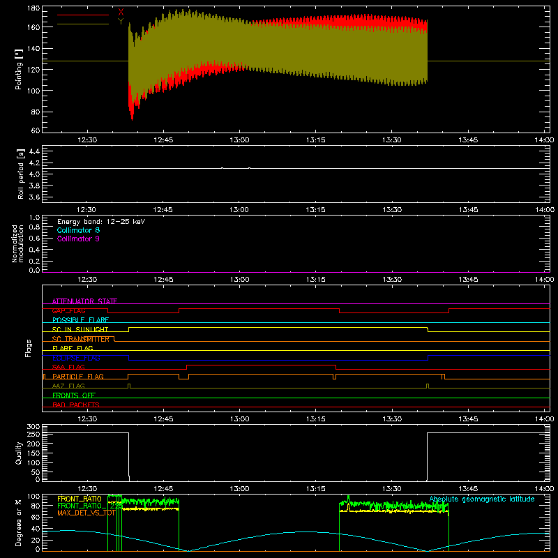Click 12:30 time label under modulation plot
558x558 pixels.
tap(87, 280)
